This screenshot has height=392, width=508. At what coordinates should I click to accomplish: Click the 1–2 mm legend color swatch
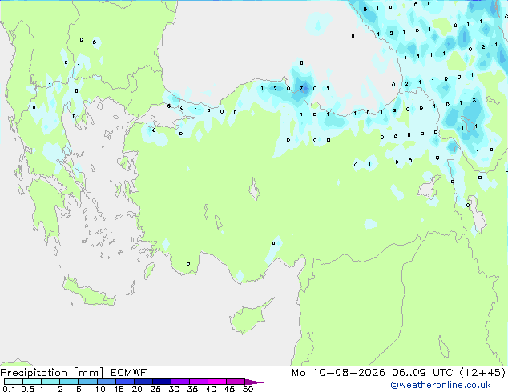pos(50,382)
